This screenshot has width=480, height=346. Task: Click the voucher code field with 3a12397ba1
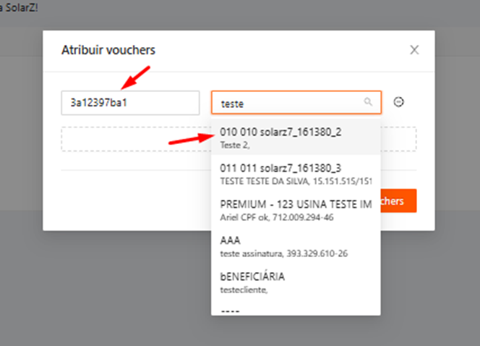pos(129,103)
